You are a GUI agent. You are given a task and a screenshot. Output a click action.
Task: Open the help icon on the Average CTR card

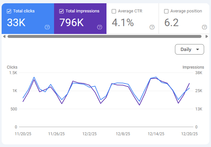tap(152, 27)
